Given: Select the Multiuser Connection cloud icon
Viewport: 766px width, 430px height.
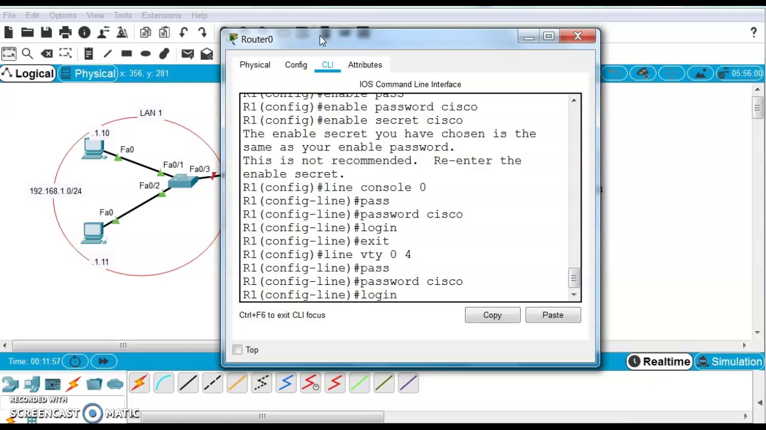Looking at the screenshot, I should pos(115,384).
